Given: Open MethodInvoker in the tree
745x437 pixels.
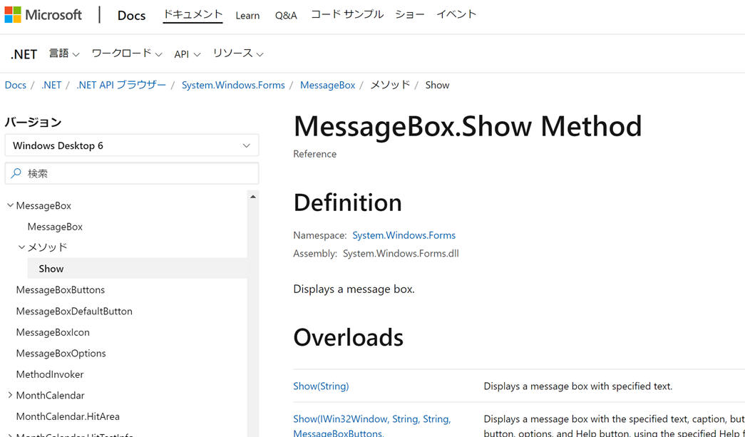Looking at the screenshot, I should [50, 374].
